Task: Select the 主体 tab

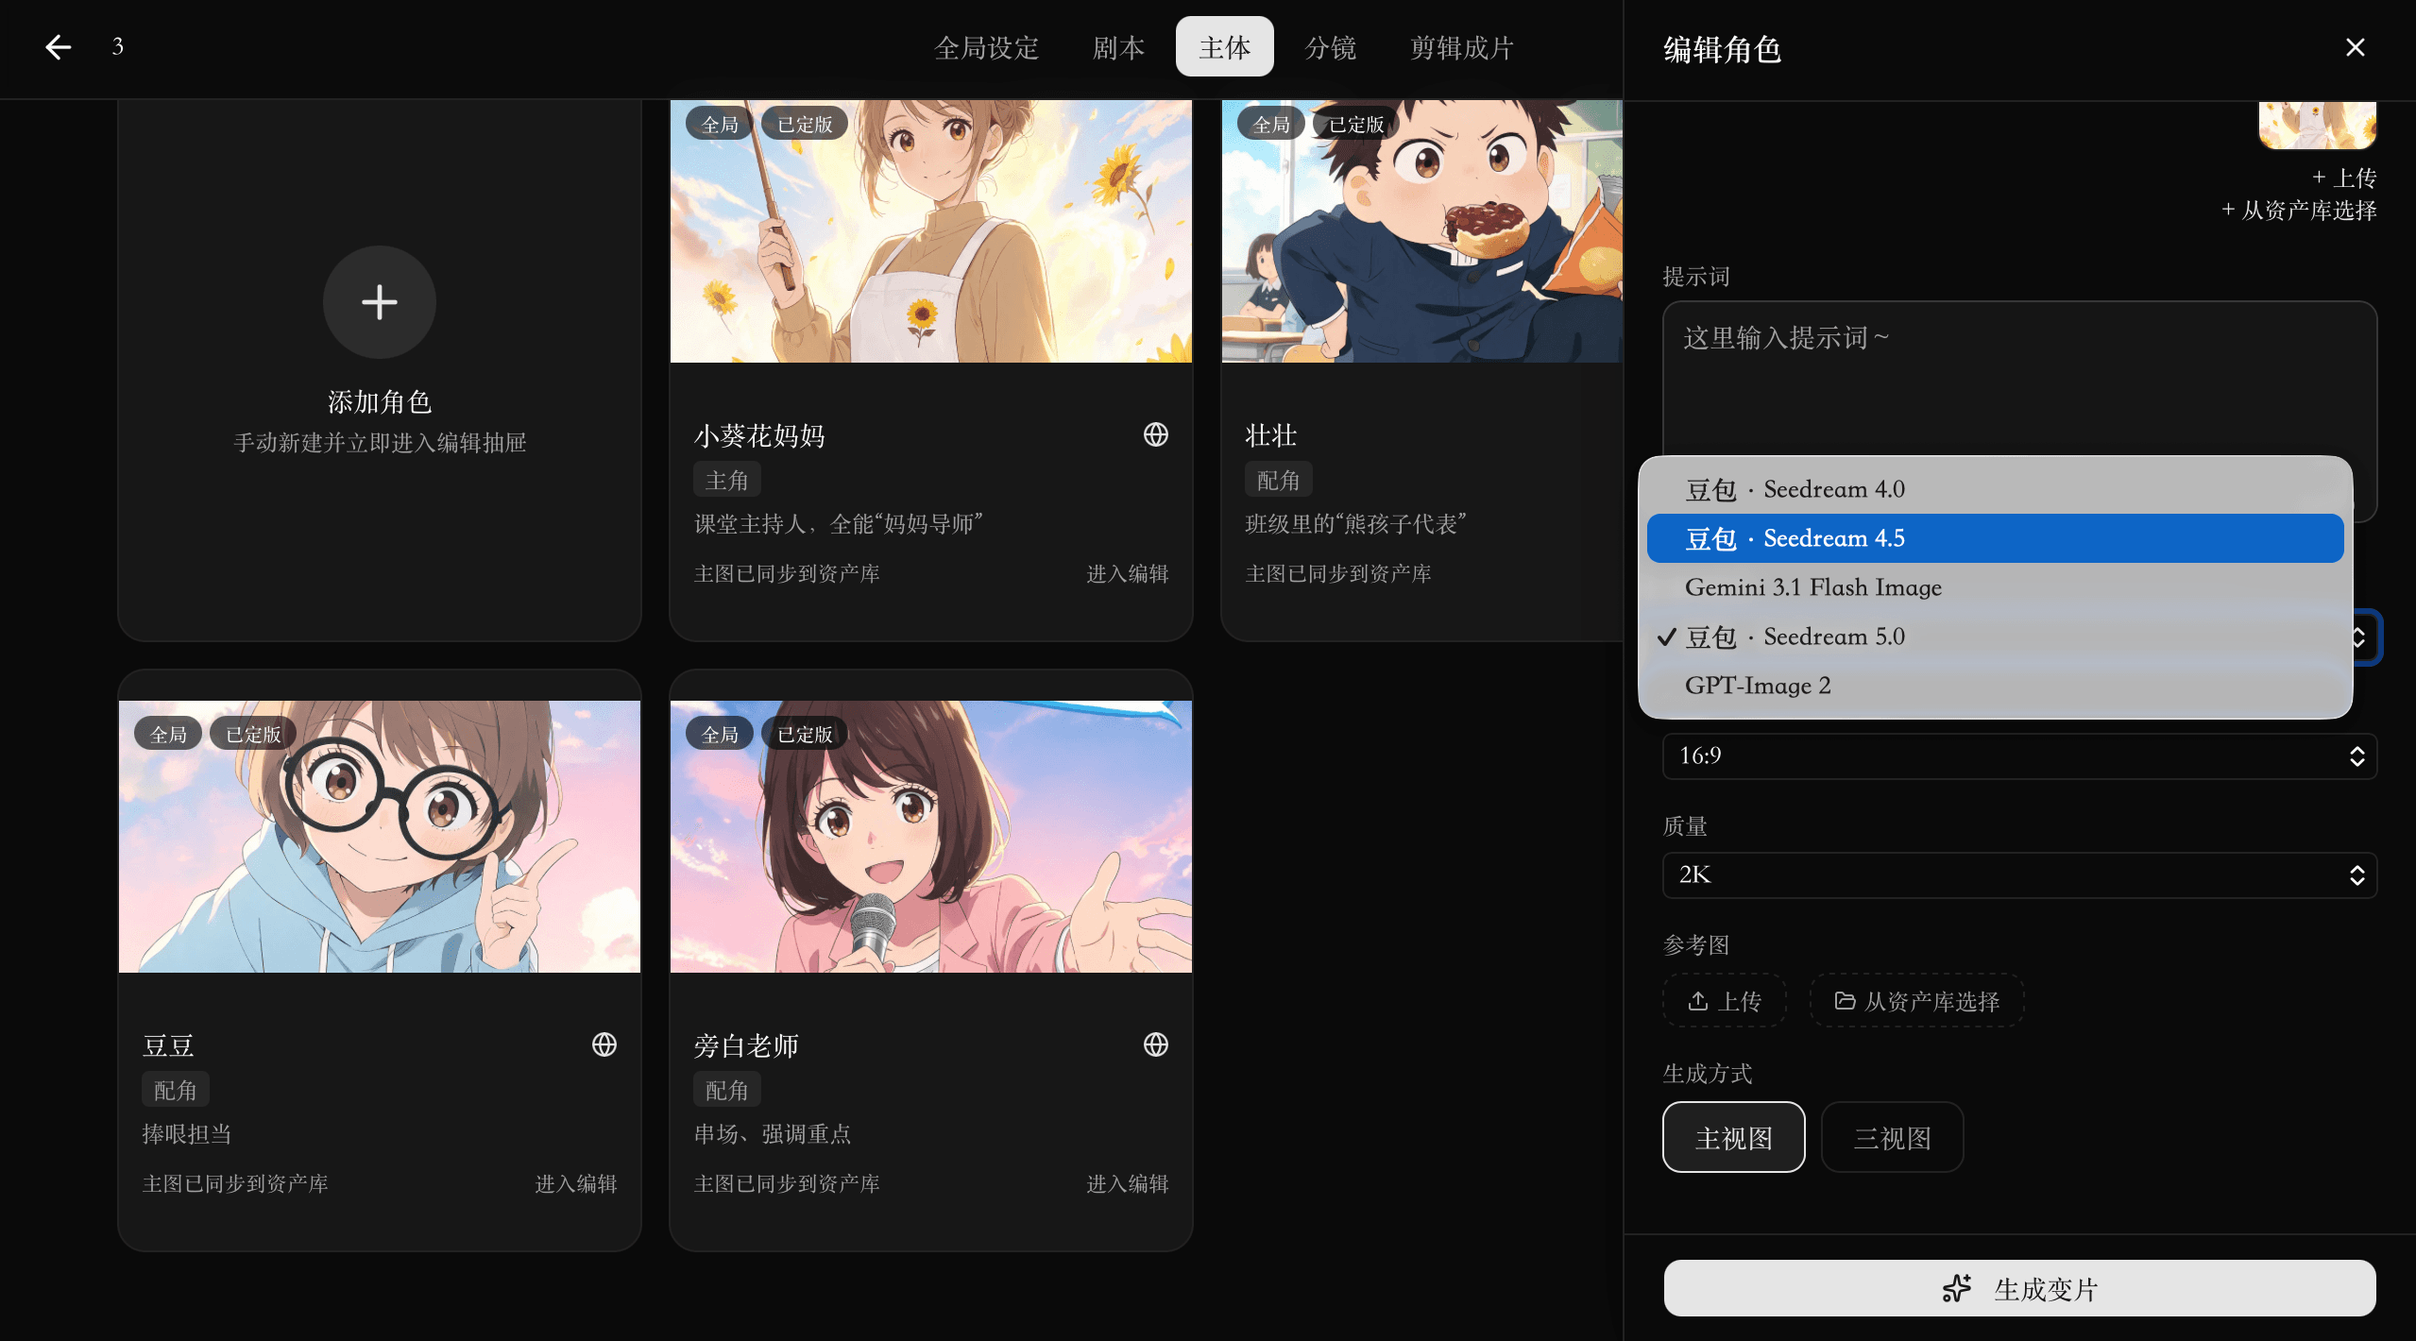Action: pos(1224,47)
